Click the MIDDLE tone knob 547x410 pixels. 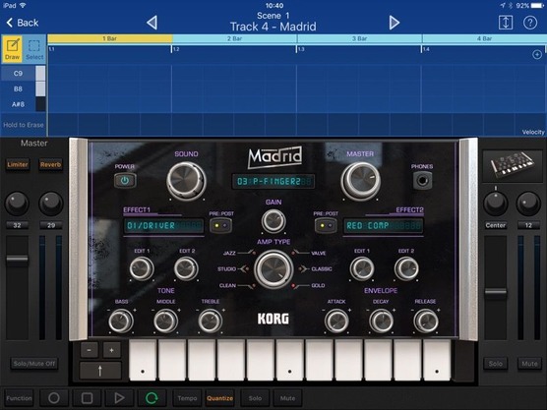point(165,322)
